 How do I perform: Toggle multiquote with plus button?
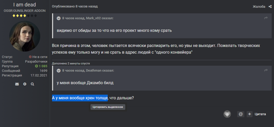[x=250, y=114]
